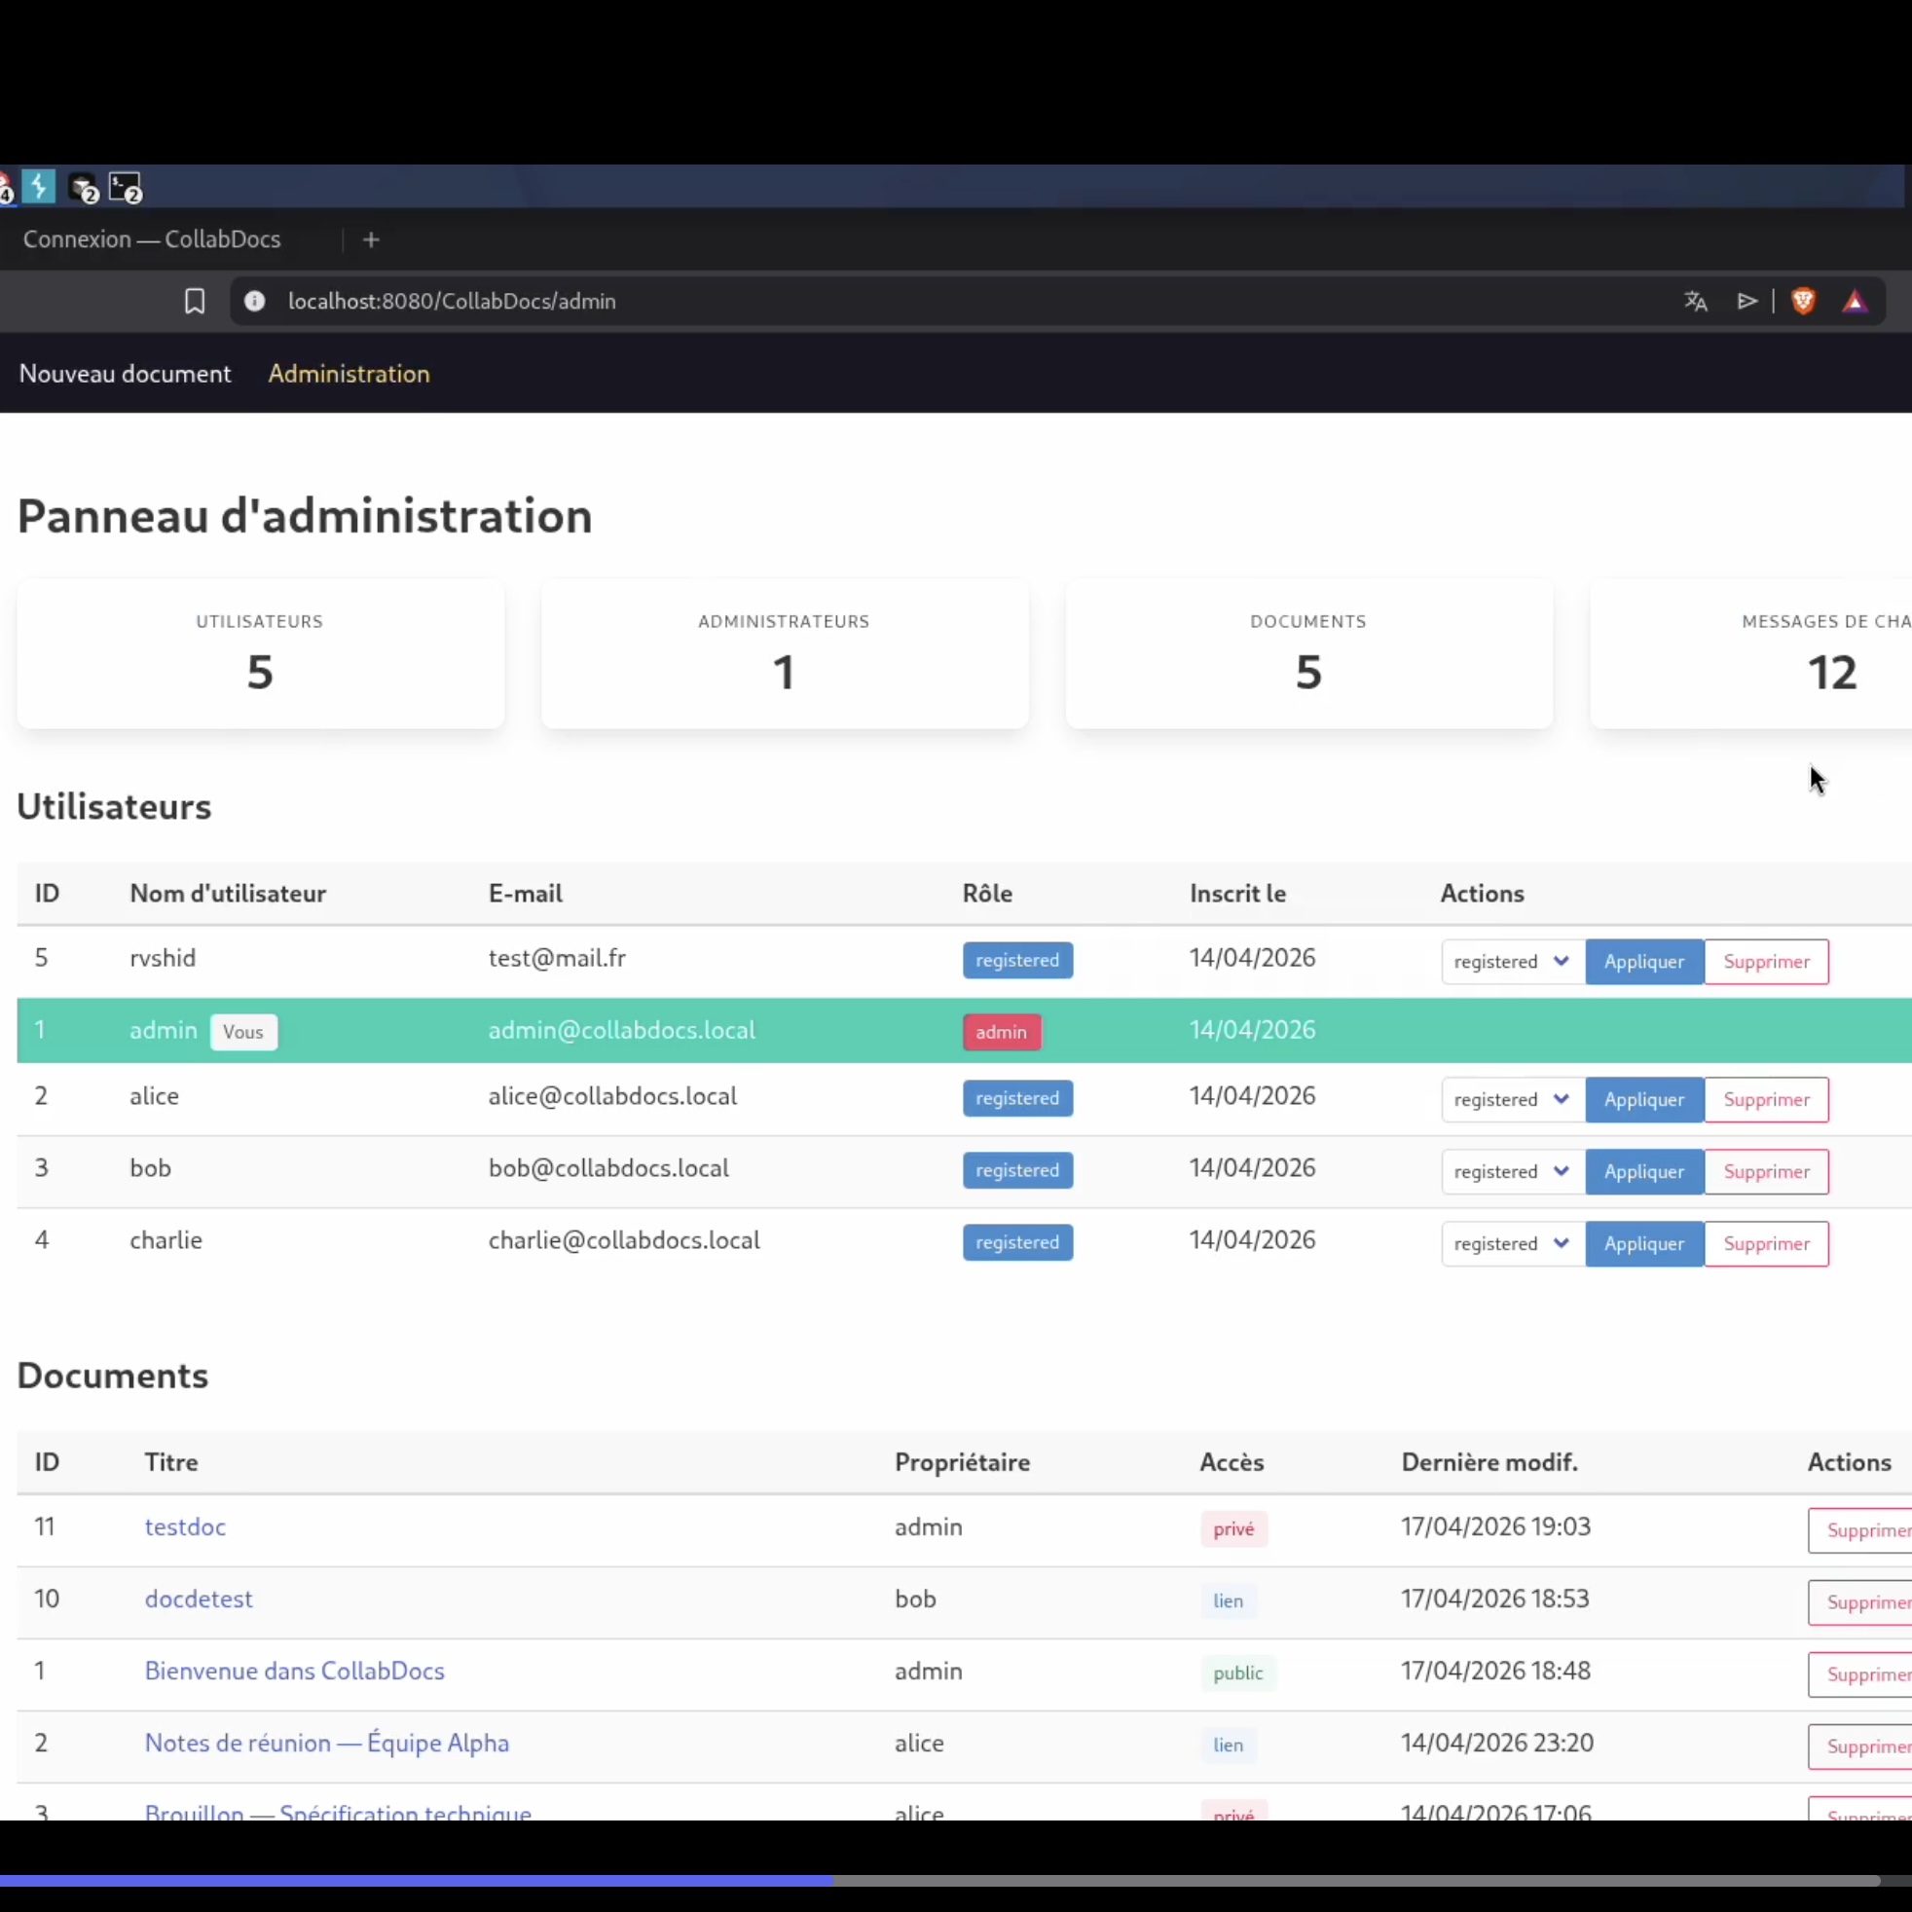Viewport: 1912px width, 1912px height.
Task: Open testdoc document link
Action: click(x=185, y=1527)
